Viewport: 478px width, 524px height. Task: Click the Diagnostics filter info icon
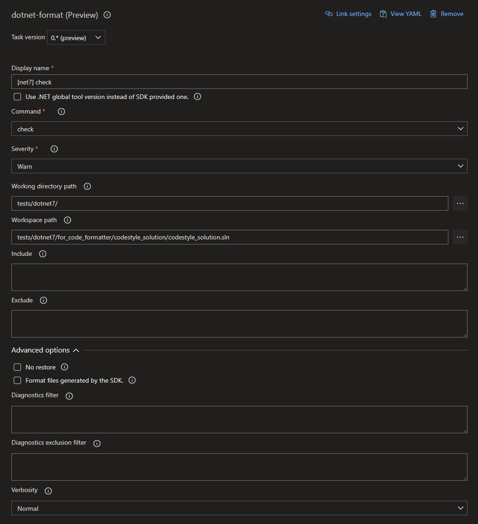tap(69, 396)
